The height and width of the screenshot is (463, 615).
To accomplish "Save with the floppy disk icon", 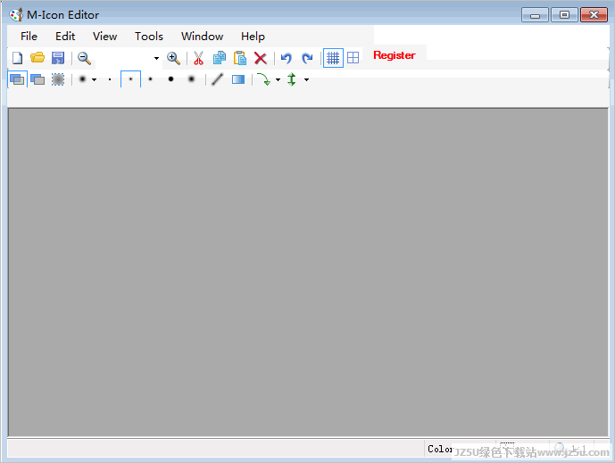I will [58, 58].
